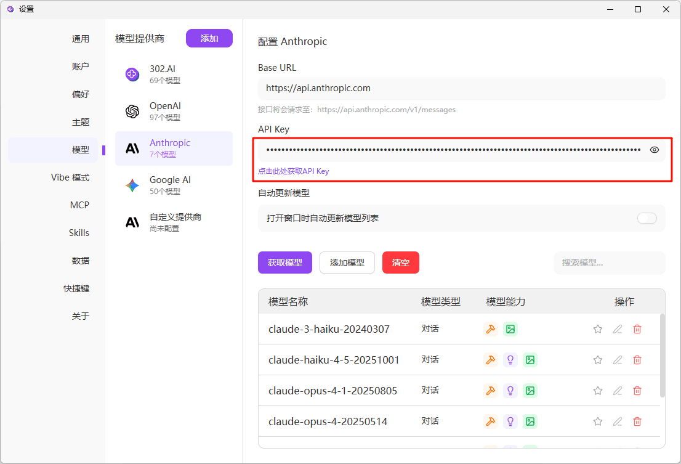Image resolution: width=681 pixels, height=464 pixels.
Task: Click the tool capability icon for claude-opus-4-20250514
Action: (x=491, y=421)
